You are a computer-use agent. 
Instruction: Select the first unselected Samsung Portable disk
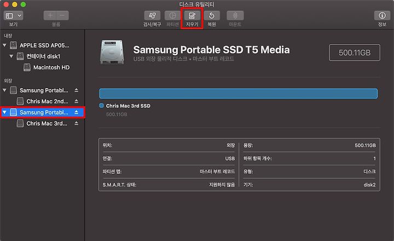point(44,90)
